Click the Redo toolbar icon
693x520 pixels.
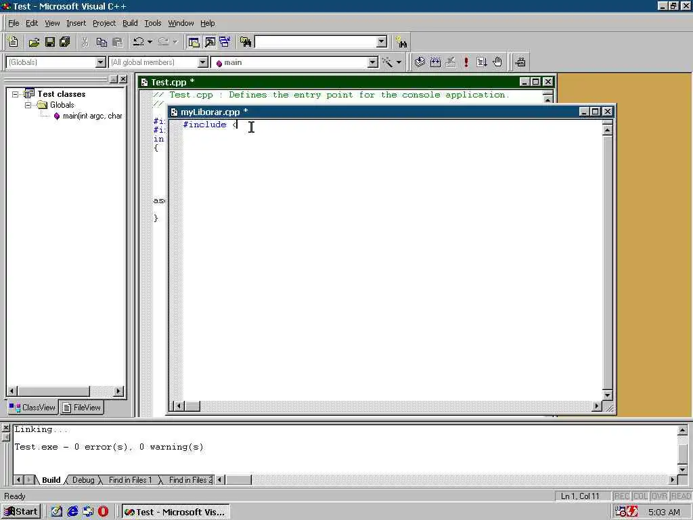point(164,42)
